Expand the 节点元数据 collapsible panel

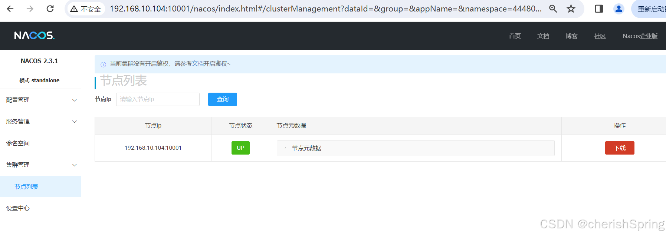pyautogui.click(x=416, y=148)
